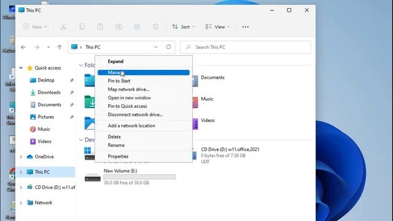Select Desktop in Quick access
This screenshot has width=393, height=221.
pyautogui.click(x=46, y=80)
